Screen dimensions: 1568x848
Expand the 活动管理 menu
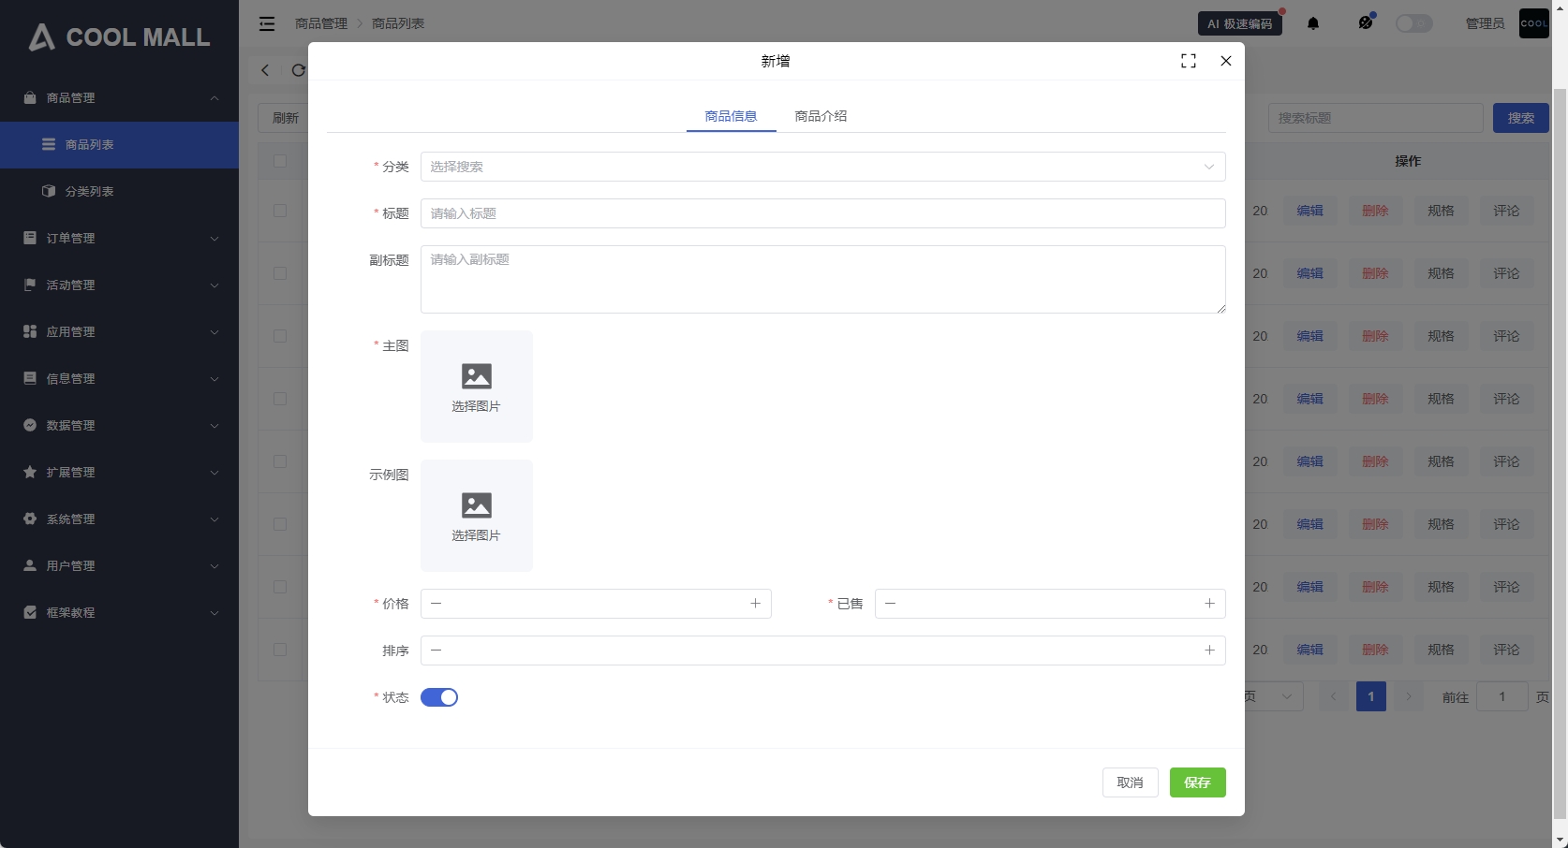(119, 285)
